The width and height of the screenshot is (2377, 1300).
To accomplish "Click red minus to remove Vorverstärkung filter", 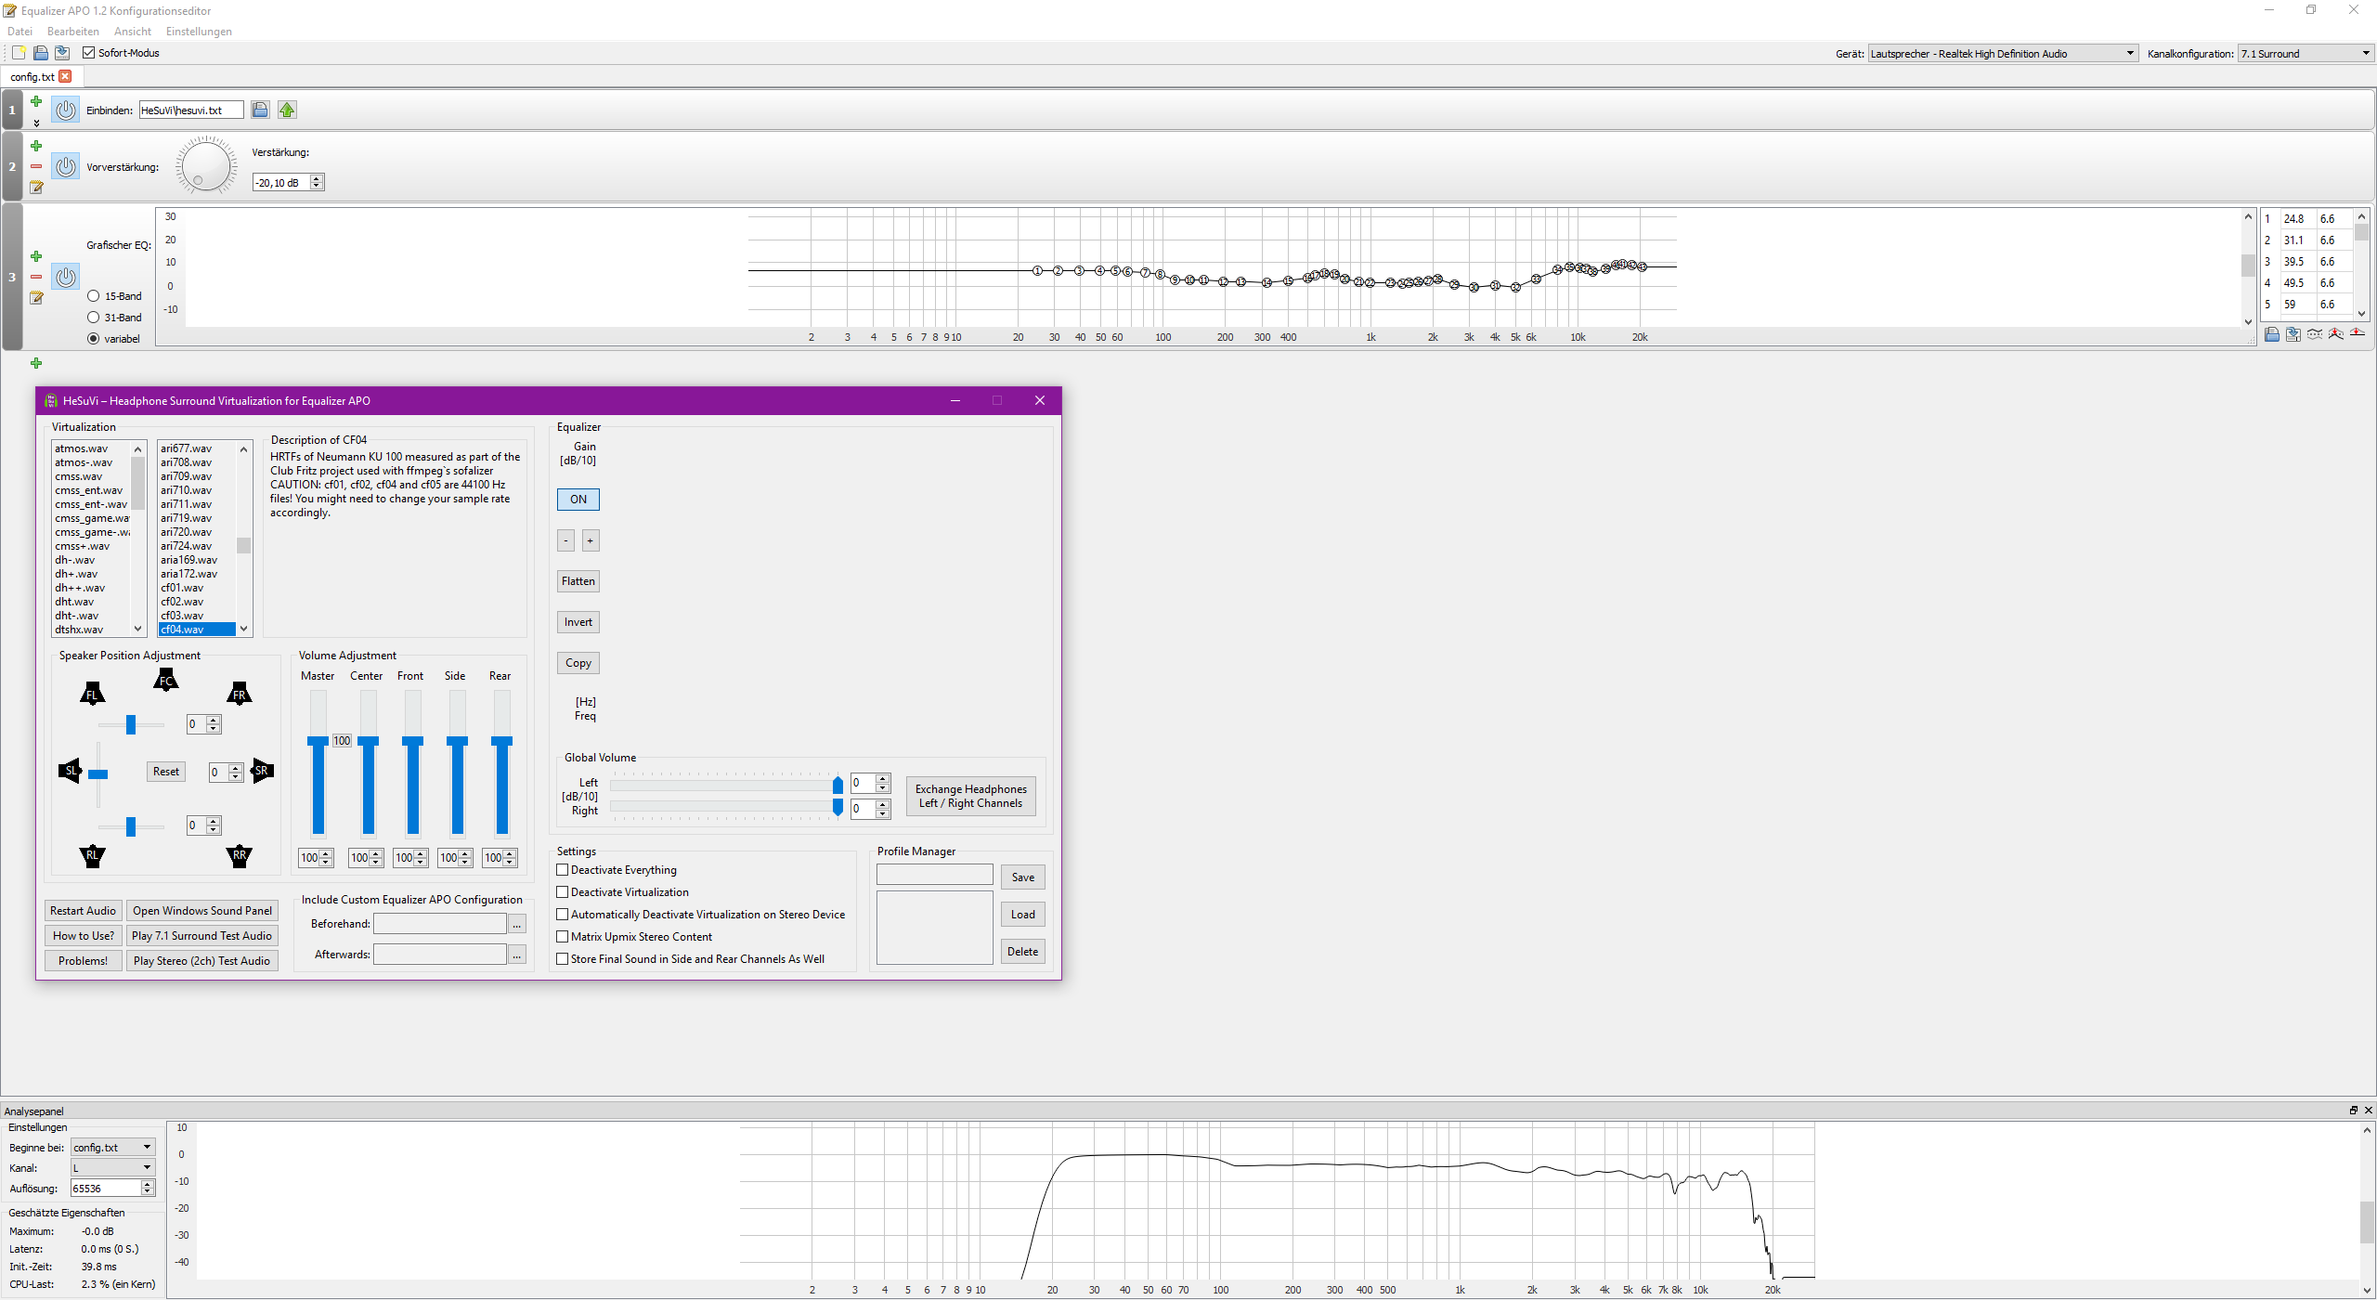I will tap(36, 167).
